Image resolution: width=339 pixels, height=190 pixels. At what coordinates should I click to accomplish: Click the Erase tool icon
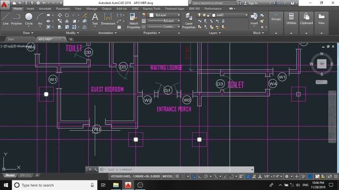click(x=85, y=15)
